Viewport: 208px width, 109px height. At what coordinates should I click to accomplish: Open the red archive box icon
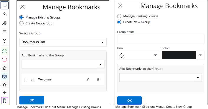pyautogui.click(x=4, y=60)
